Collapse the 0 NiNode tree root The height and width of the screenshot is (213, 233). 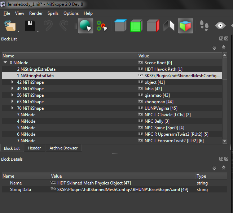(5, 62)
